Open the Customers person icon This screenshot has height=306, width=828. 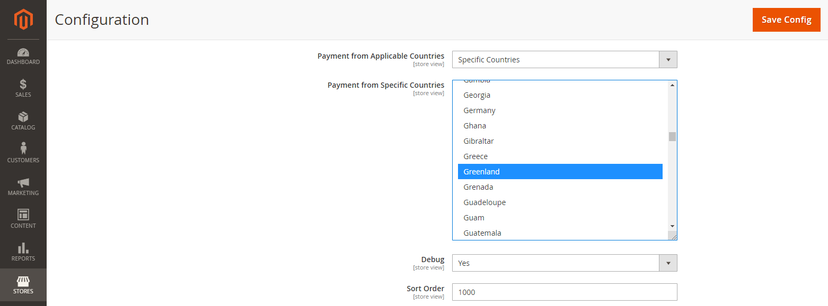pyautogui.click(x=23, y=149)
